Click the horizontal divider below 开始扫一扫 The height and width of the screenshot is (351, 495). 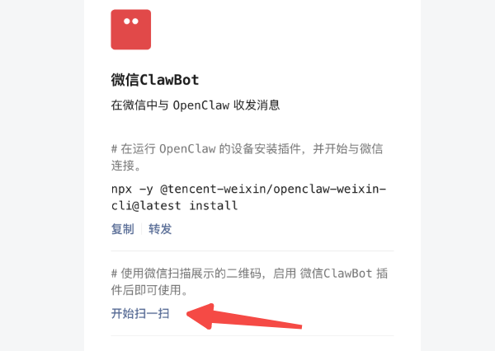[252, 335]
